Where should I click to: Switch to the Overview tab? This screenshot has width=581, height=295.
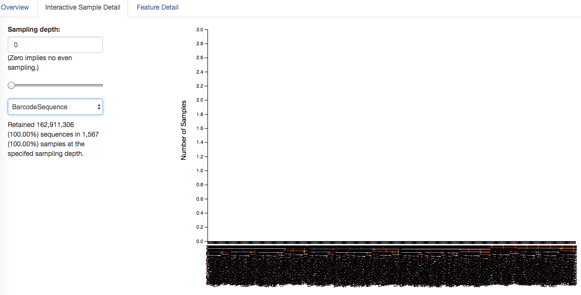coord(16,7)
